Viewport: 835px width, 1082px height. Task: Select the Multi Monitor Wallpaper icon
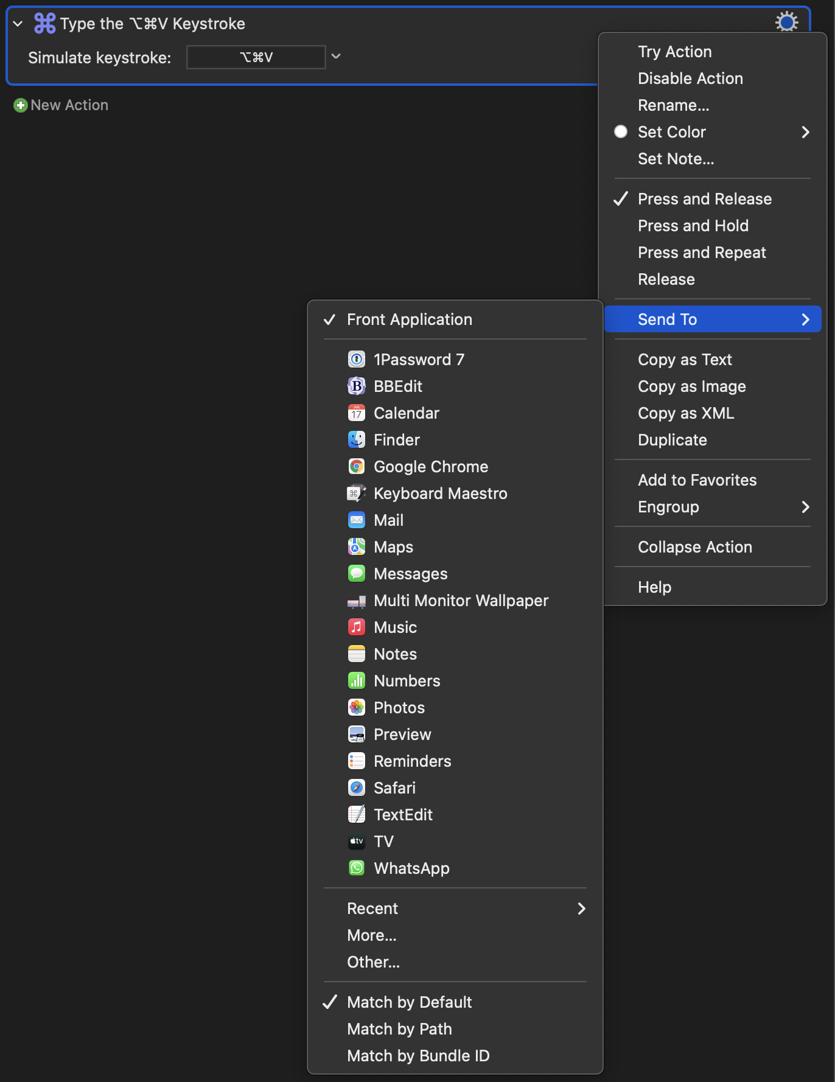357,601
